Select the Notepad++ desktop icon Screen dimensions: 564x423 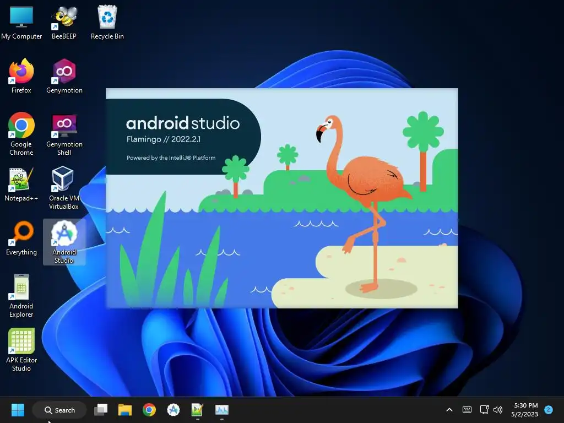pos(21,184)
